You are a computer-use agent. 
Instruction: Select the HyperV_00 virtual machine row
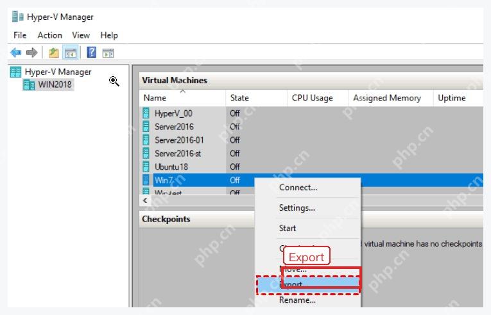point(311,113)
